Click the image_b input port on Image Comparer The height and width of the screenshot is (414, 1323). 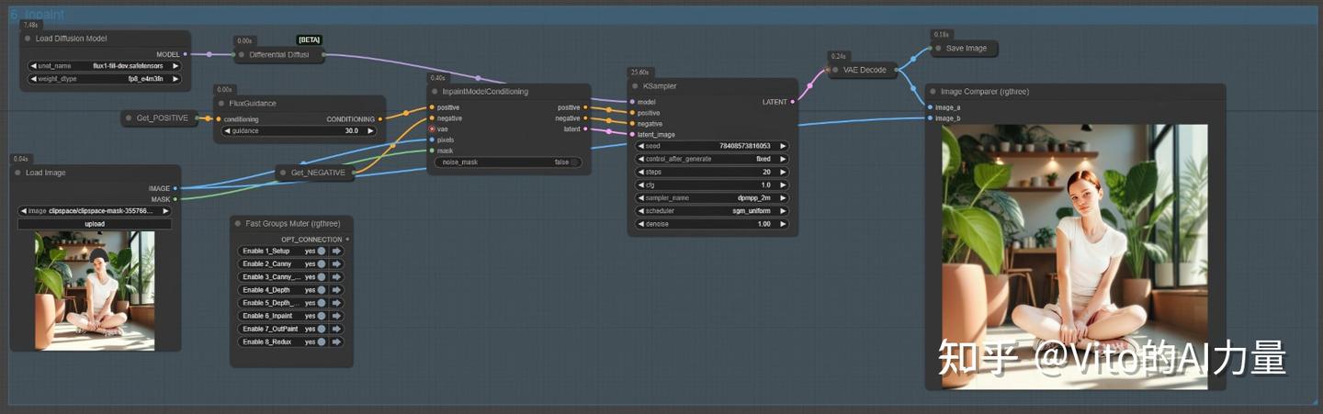coord(930,117)
